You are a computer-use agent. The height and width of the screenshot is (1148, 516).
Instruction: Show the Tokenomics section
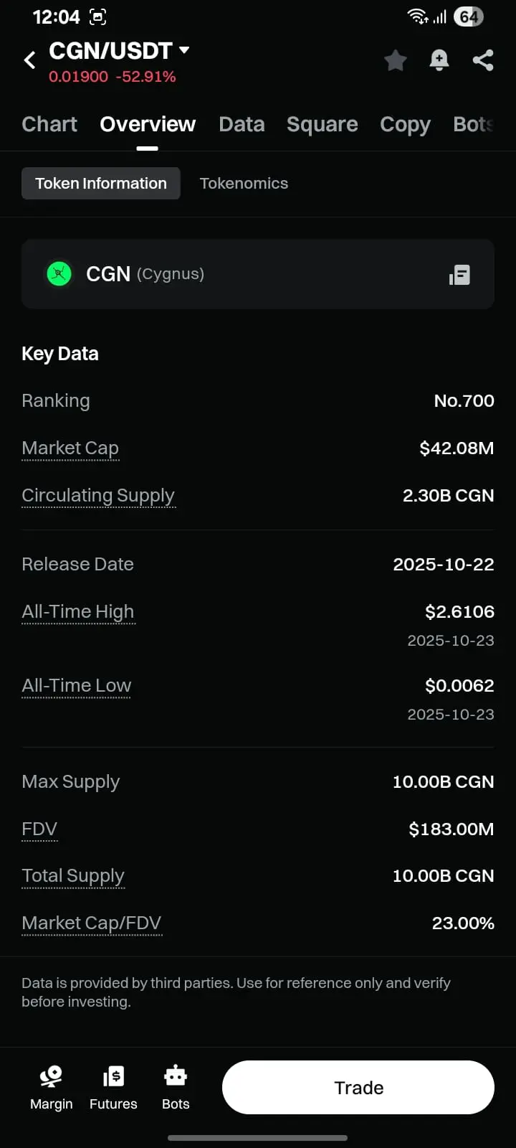point(244,184)
